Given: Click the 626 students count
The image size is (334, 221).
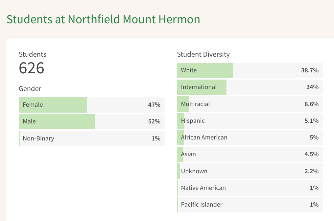Looking at the screenshot, I should point(32,68).
